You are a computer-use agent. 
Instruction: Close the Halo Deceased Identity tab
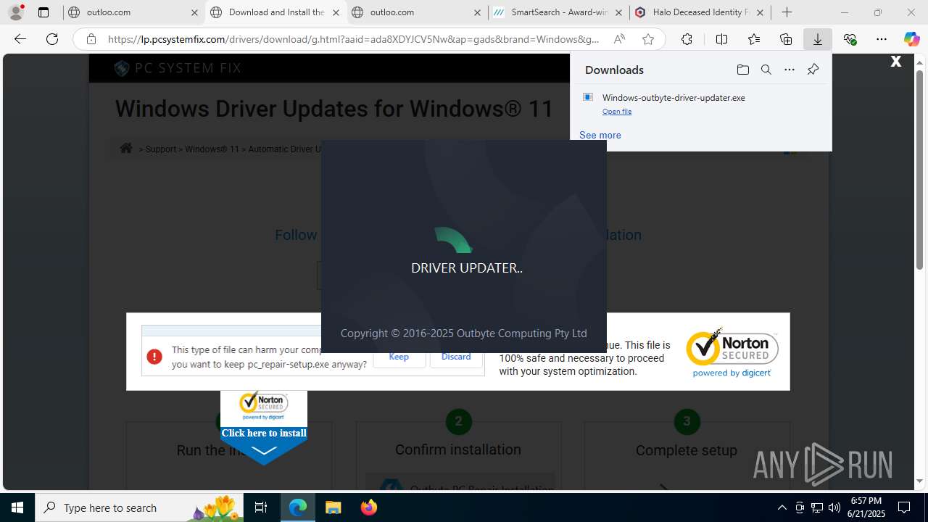pos(760,12)
